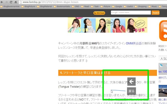Focus the Google Custom Search field
This screenshot has height=104, width=167.
point(131,13)
